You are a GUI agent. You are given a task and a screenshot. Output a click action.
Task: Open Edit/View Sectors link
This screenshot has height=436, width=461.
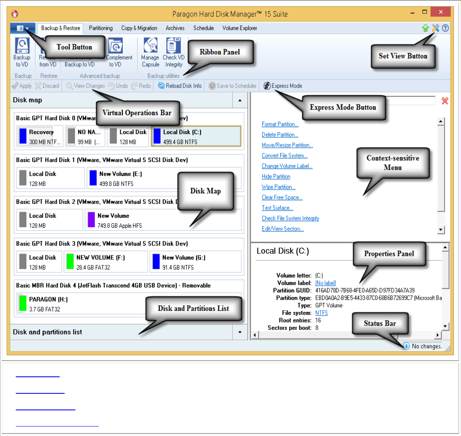[283, 229]
